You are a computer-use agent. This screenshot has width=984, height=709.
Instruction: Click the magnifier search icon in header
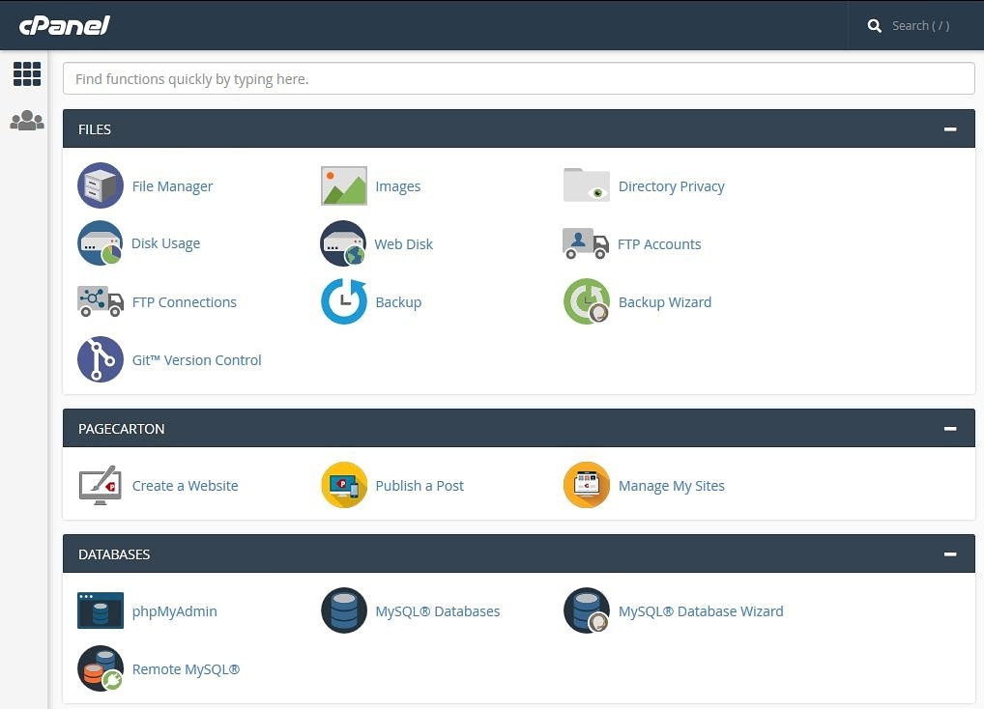[874, 26]
